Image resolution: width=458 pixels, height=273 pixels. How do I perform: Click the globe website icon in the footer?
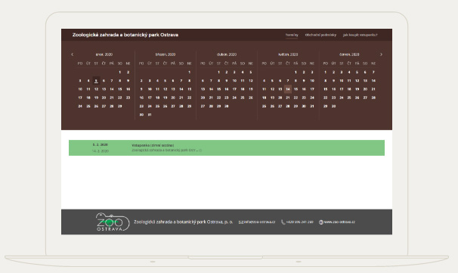tap(320, 222)
